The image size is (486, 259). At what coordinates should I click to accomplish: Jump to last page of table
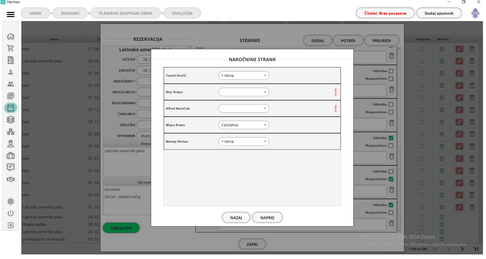coord(476,249)
